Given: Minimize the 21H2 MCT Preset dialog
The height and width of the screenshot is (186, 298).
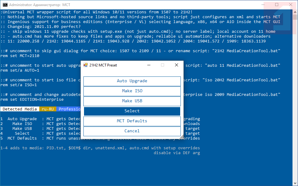Looking at the screenshot, I should tap(149, 65).
